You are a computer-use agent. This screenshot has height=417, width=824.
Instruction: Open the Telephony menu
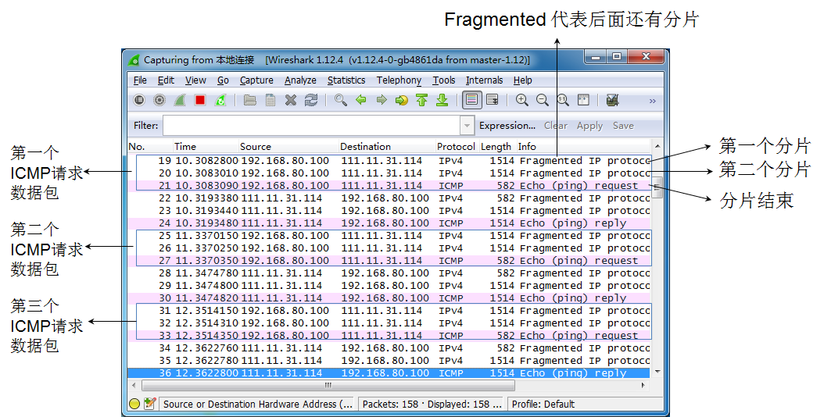pos(399,80)
